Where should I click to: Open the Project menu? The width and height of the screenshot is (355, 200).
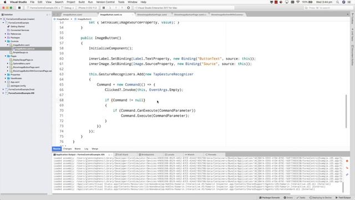(x=70, y=2)
